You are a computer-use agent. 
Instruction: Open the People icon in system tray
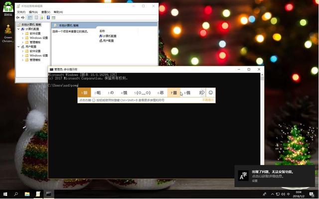tap(264, 195)
